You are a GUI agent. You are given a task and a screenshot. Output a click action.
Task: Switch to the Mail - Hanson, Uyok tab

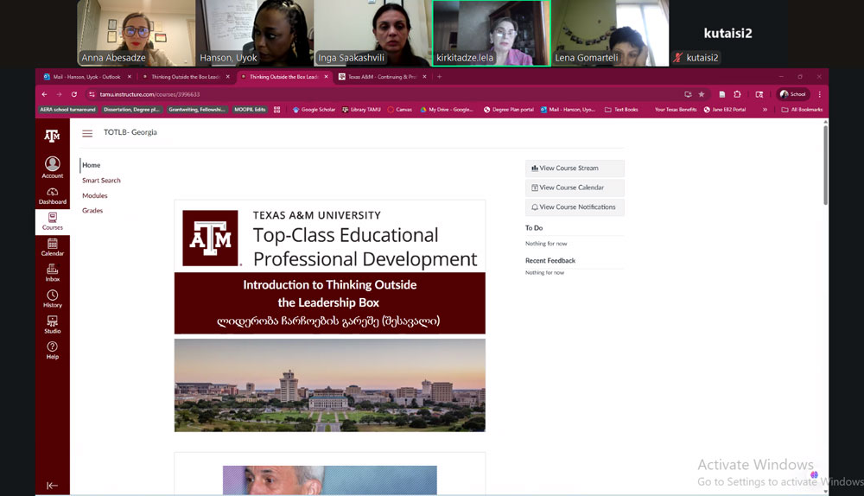tap(86, 77)
